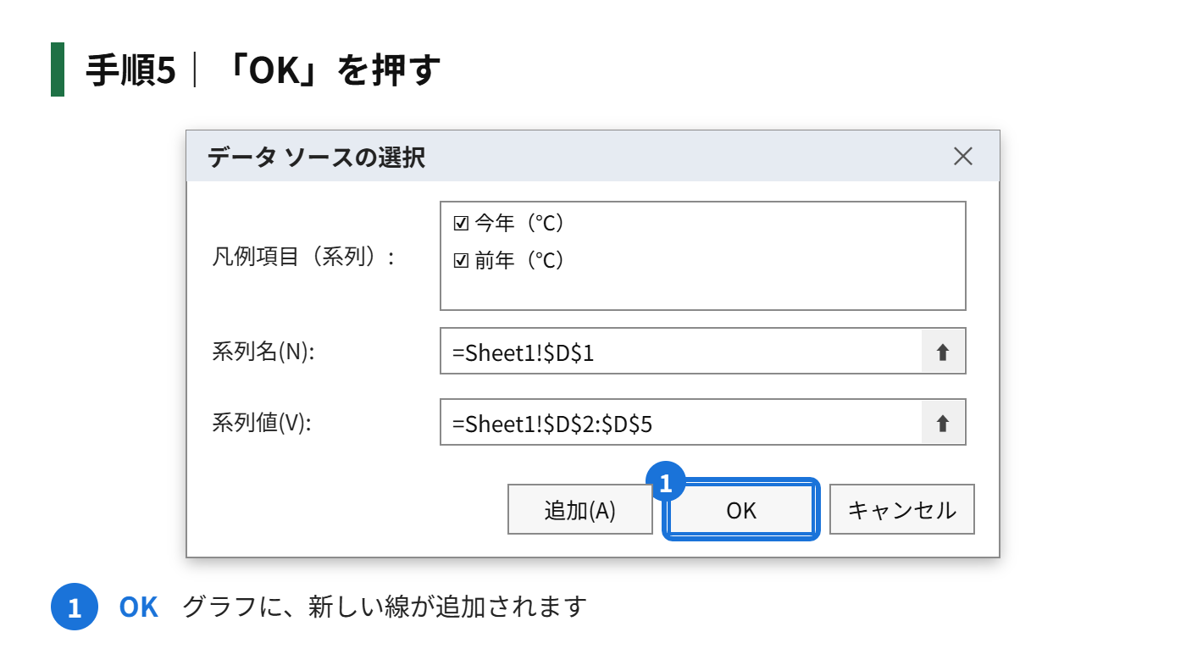Click the データ ソースの選択 title text
Image resolution: width=1186 pixels, height=671 pixels.
[316, 157]
